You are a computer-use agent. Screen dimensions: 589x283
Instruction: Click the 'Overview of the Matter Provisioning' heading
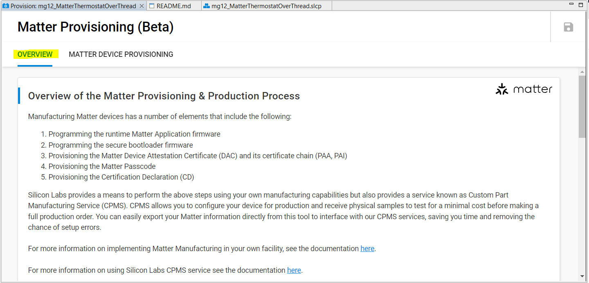pos(164,96)
